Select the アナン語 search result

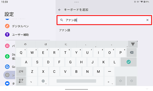65,30
